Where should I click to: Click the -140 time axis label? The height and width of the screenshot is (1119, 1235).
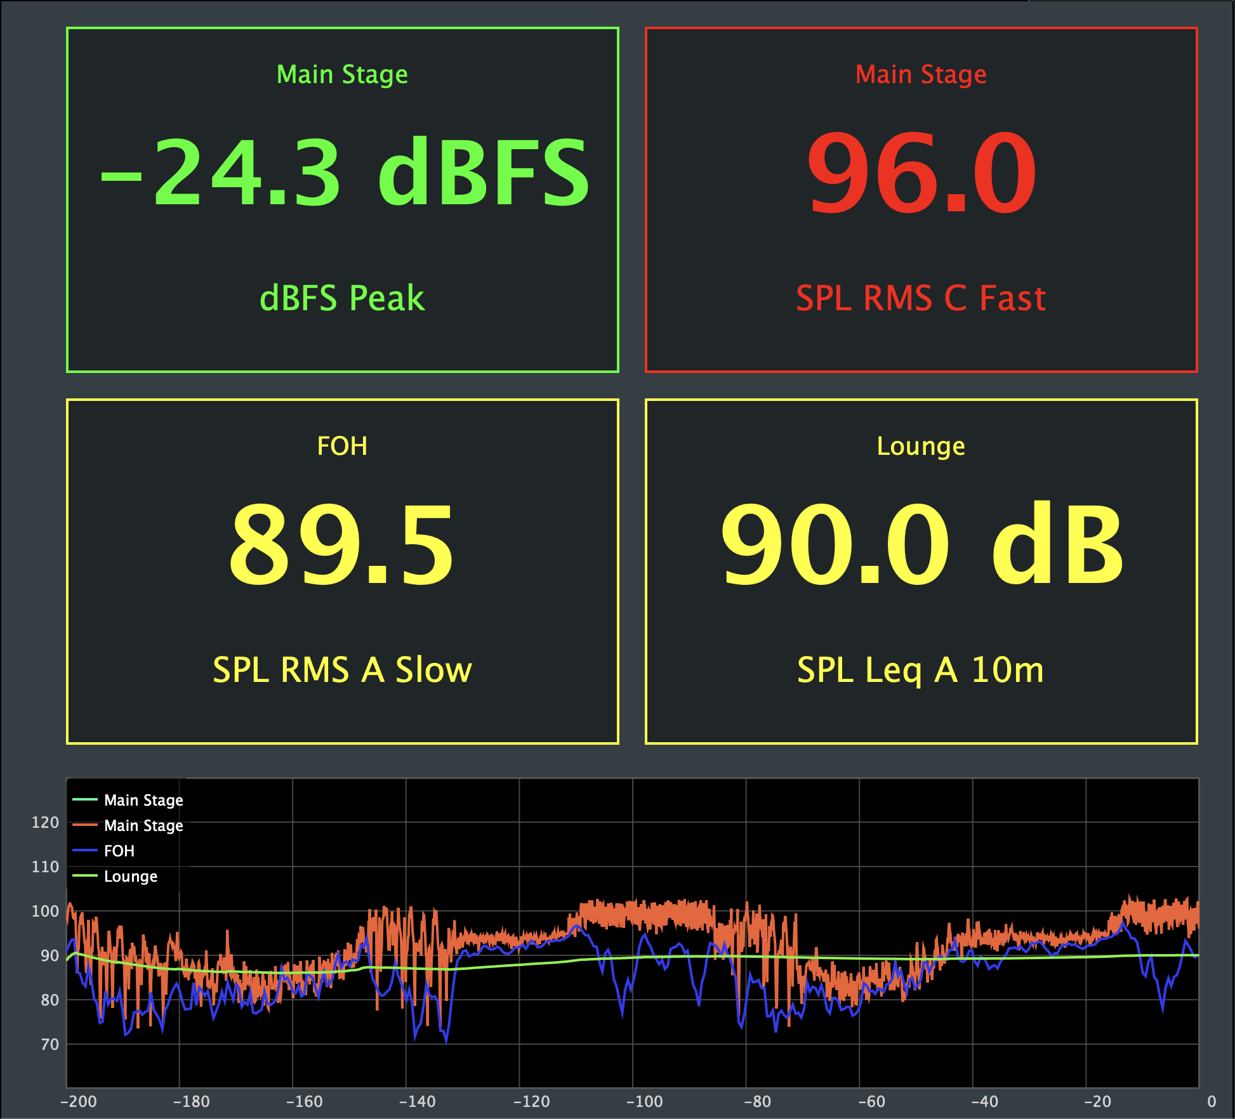418,1101
